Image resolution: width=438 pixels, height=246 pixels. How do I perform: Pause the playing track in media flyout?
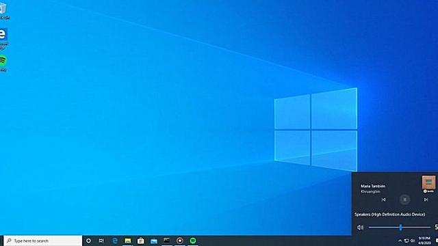tap(404, 200)
